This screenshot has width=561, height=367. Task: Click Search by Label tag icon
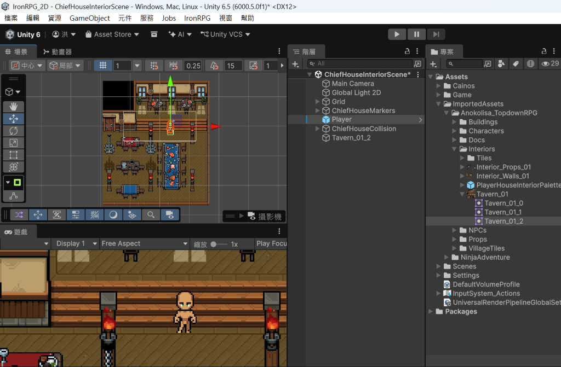click(516, 63)
